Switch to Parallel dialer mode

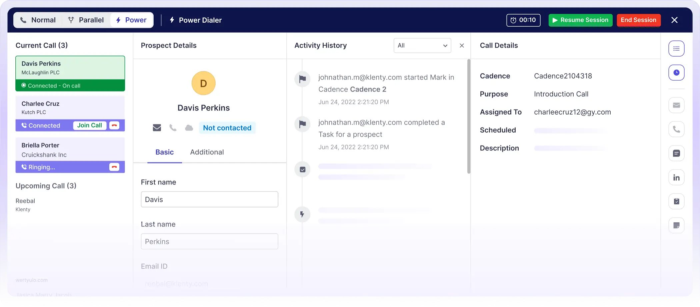[x=86, y=20]
